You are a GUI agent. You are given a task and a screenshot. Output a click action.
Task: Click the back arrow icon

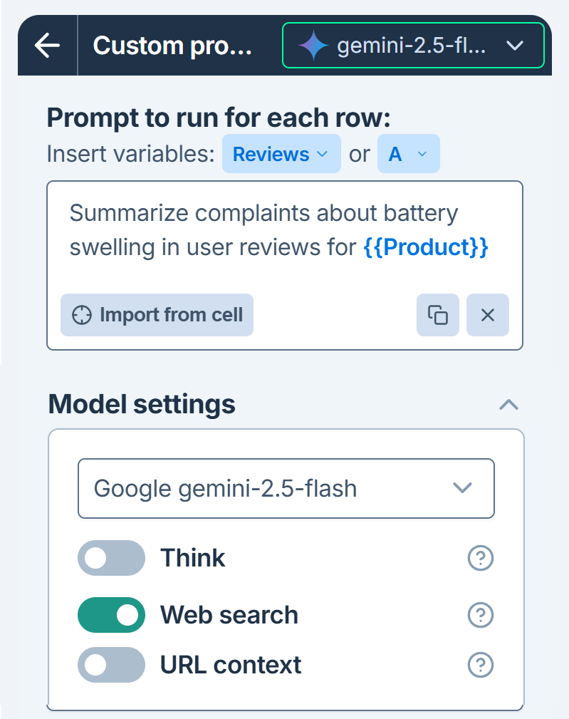[x=47, y=46]
